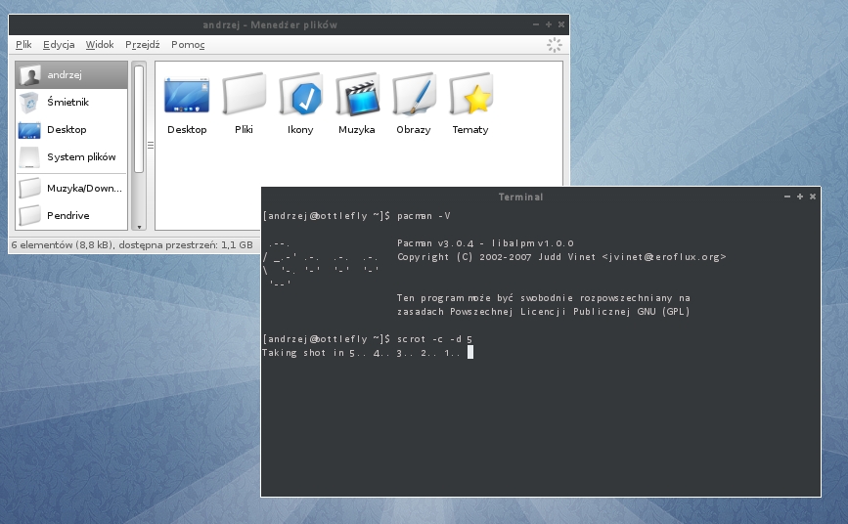Viewport: 848px width, 524px height.
Task: Select andrzej home in the sidebar
Action: (71, 74)
